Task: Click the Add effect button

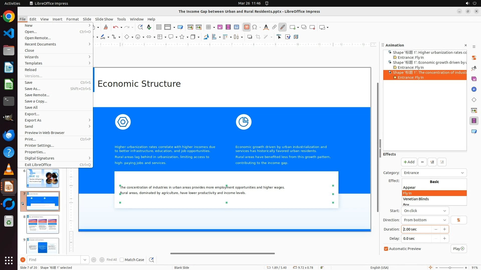Action: [409, 162]
